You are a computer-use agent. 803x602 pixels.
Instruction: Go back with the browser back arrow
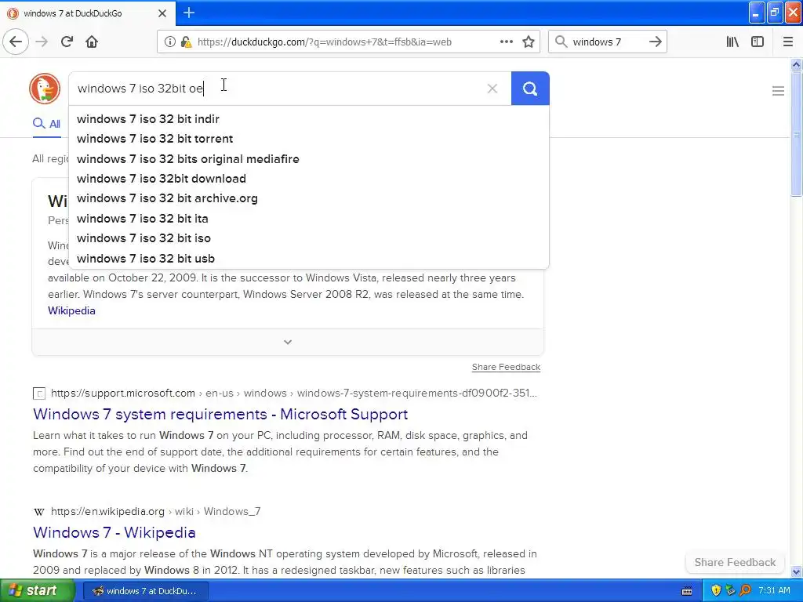coord(16,42)
